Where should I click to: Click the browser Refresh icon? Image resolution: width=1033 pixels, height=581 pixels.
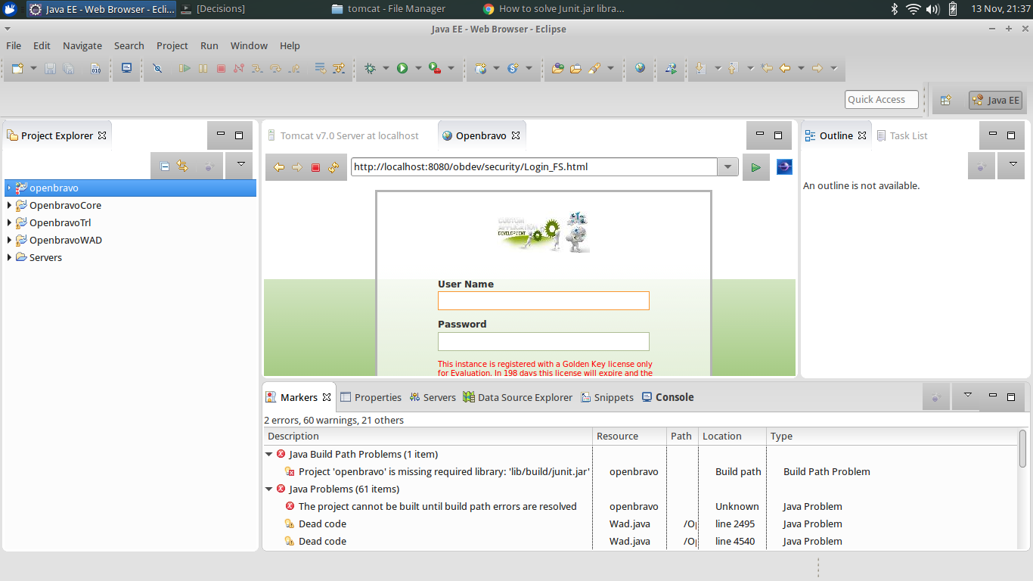point(333,167)
